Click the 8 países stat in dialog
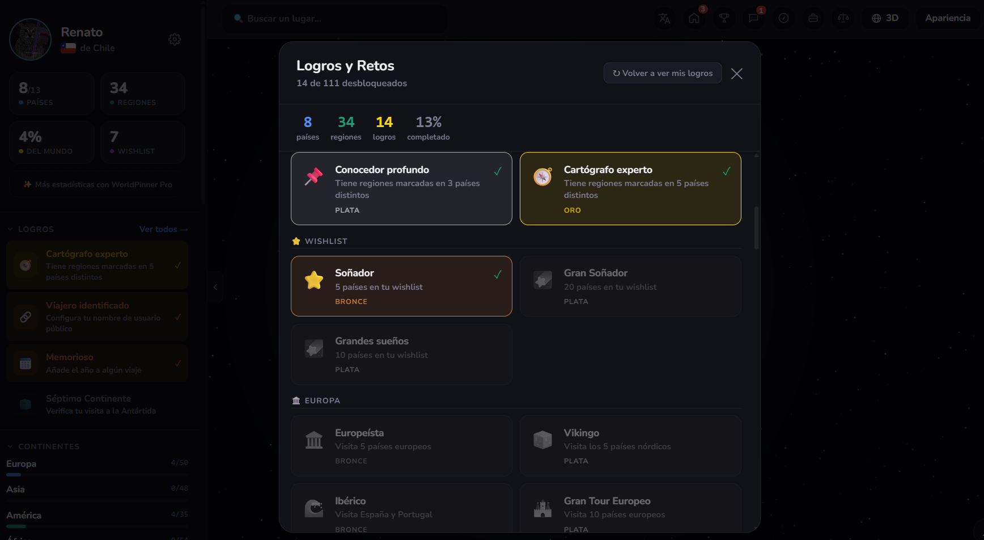This screenshot has height=540, width=984. coord(308,128)
